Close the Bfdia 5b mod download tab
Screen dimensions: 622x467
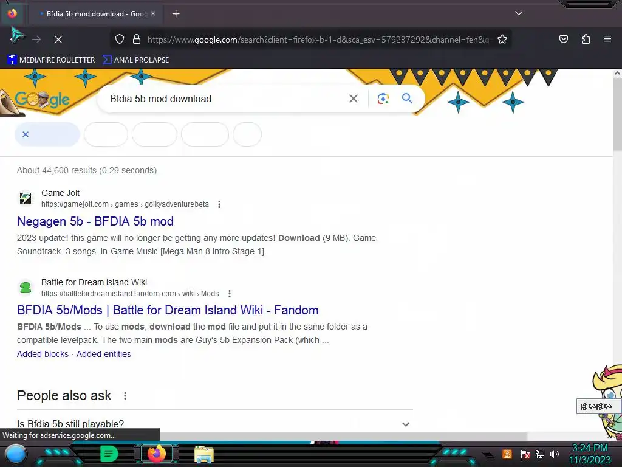coord(153,13)
